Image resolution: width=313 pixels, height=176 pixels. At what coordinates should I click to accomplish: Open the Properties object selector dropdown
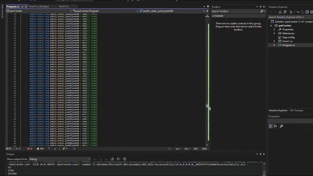(x=291, y=121)
